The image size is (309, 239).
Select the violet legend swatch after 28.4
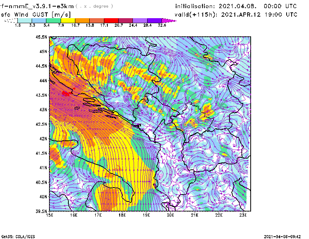(154, 20)
